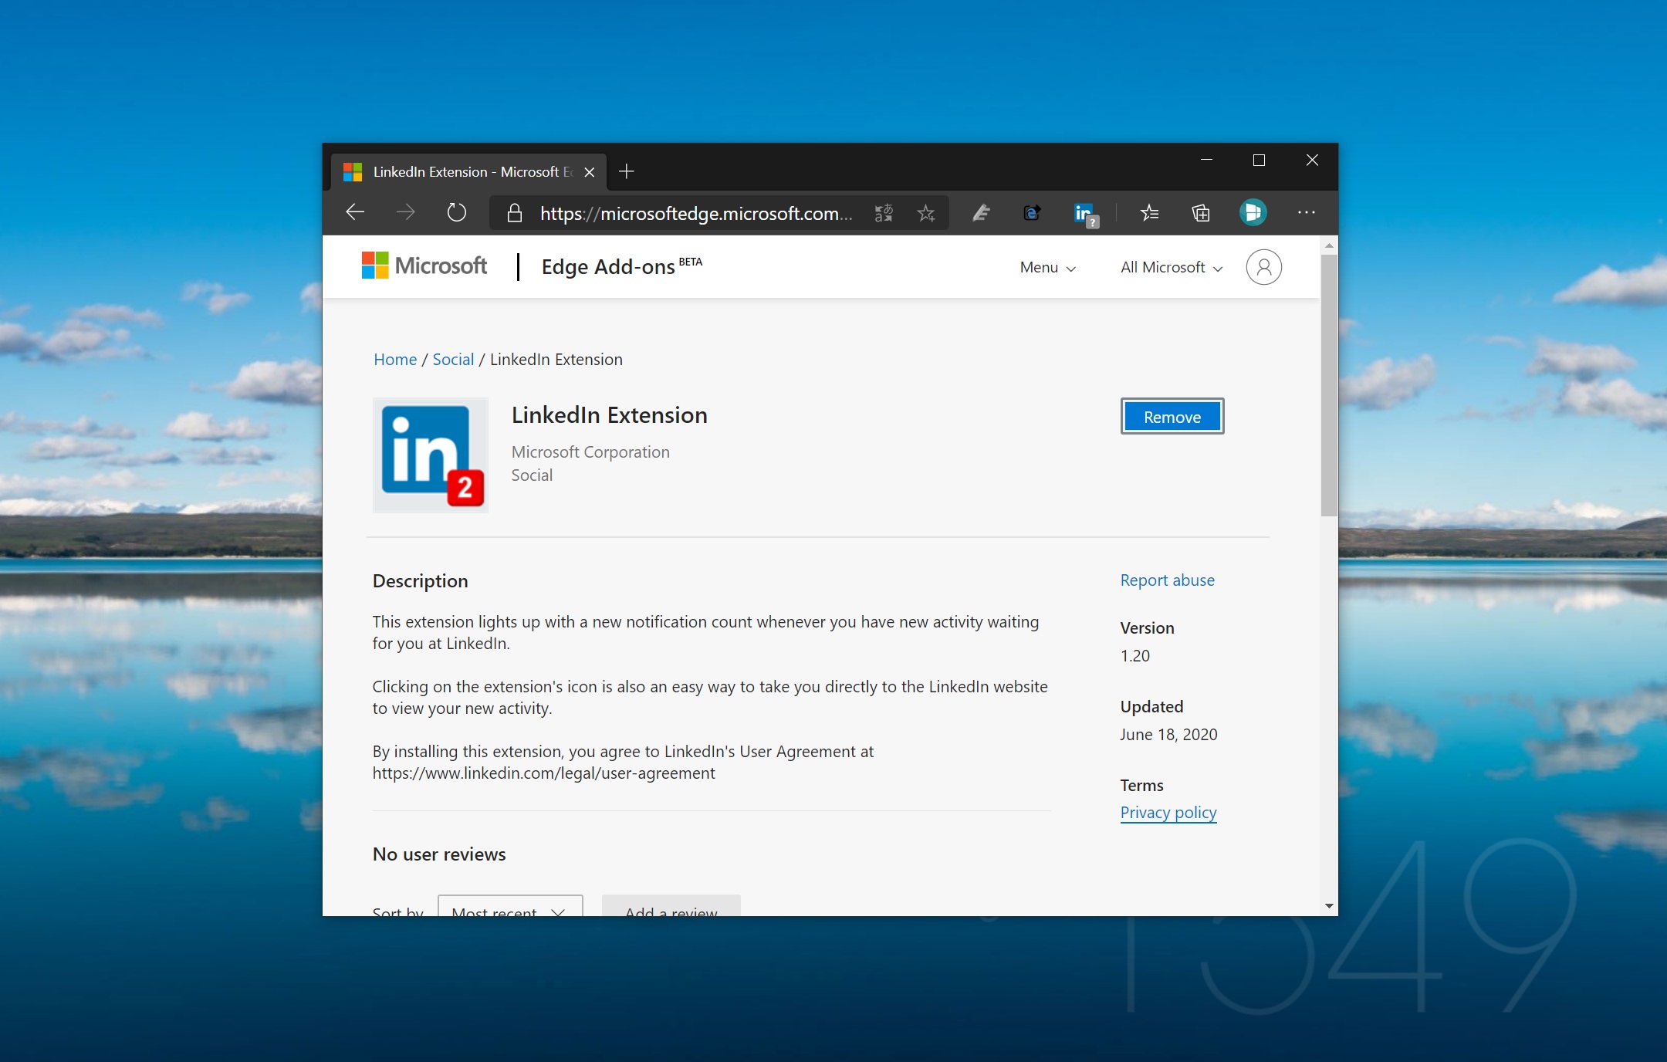Click the Microsoft Corporation publisher text
1667x1062 pixels.
pos(590,452)
